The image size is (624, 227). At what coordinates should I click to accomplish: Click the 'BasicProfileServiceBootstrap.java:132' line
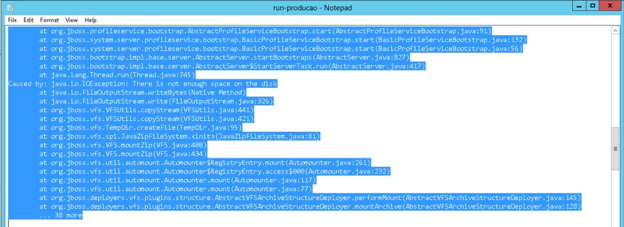pos(283,40)
